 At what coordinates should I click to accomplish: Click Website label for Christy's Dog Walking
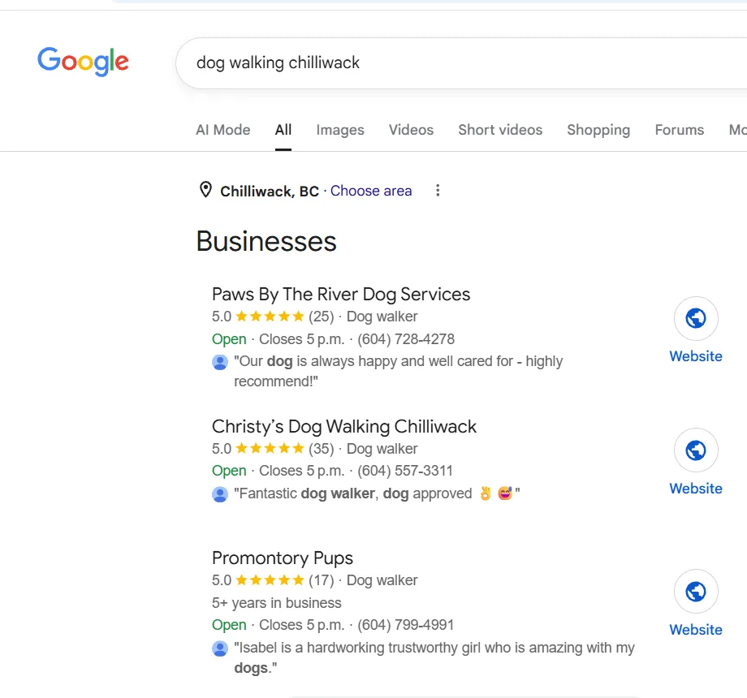[x=696, y=489]
